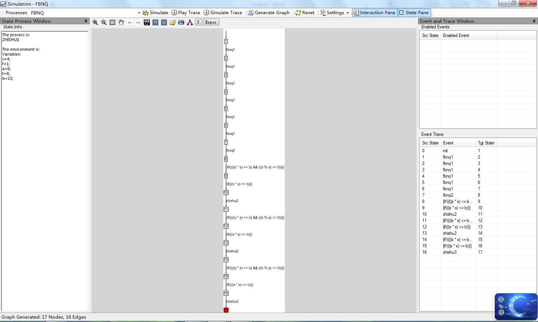
Task: Click the Event column header in Event Trace
Action: 458,143
